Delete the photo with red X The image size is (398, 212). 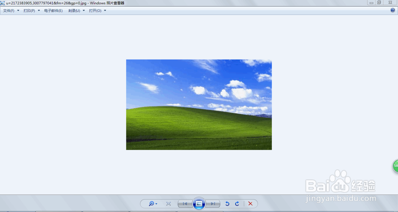pyautogui.click(x=250, y=204)
